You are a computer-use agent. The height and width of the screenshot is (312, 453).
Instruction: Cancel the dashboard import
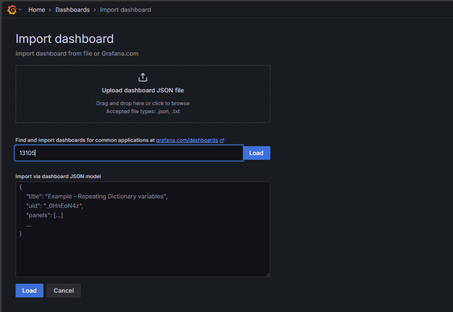tap(64, 290)
